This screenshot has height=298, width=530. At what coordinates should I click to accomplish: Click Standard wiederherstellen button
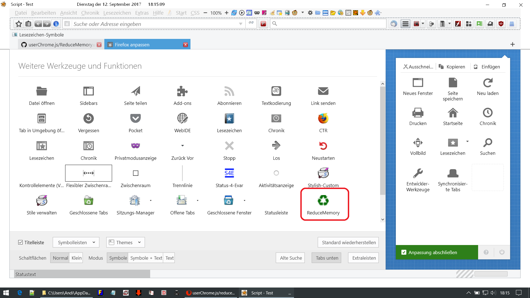[348, 242]
